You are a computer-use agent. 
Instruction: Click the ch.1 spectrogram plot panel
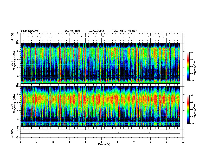[x=100, y=63]
